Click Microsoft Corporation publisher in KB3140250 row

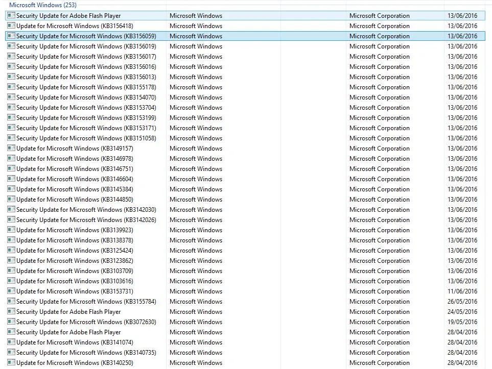click(380, 363)
